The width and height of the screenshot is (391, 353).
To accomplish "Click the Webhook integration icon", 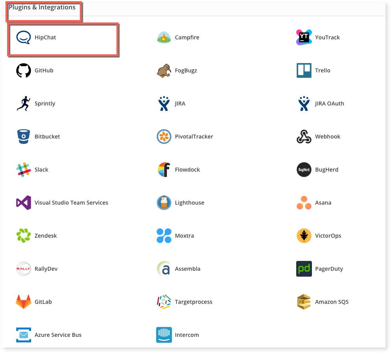I will pos(304,137).
